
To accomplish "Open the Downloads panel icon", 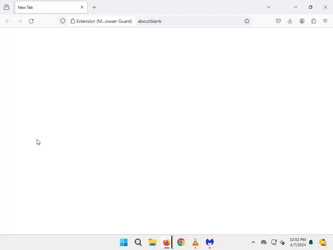I will coord(290,21).
